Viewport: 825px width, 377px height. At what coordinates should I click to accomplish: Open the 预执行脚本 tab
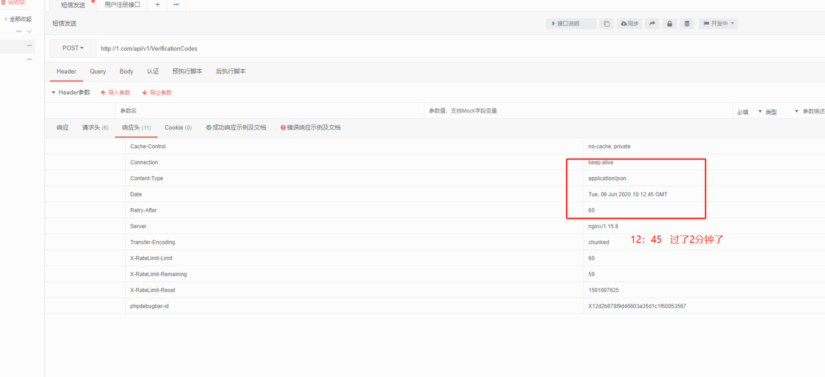coord(187,72)
